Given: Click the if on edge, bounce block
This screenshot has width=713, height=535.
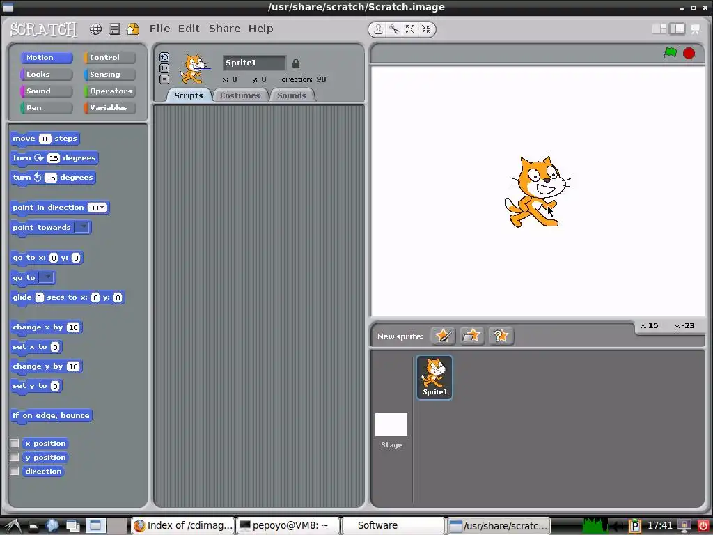Looking at the screenshot, I should tap(52, 416).
